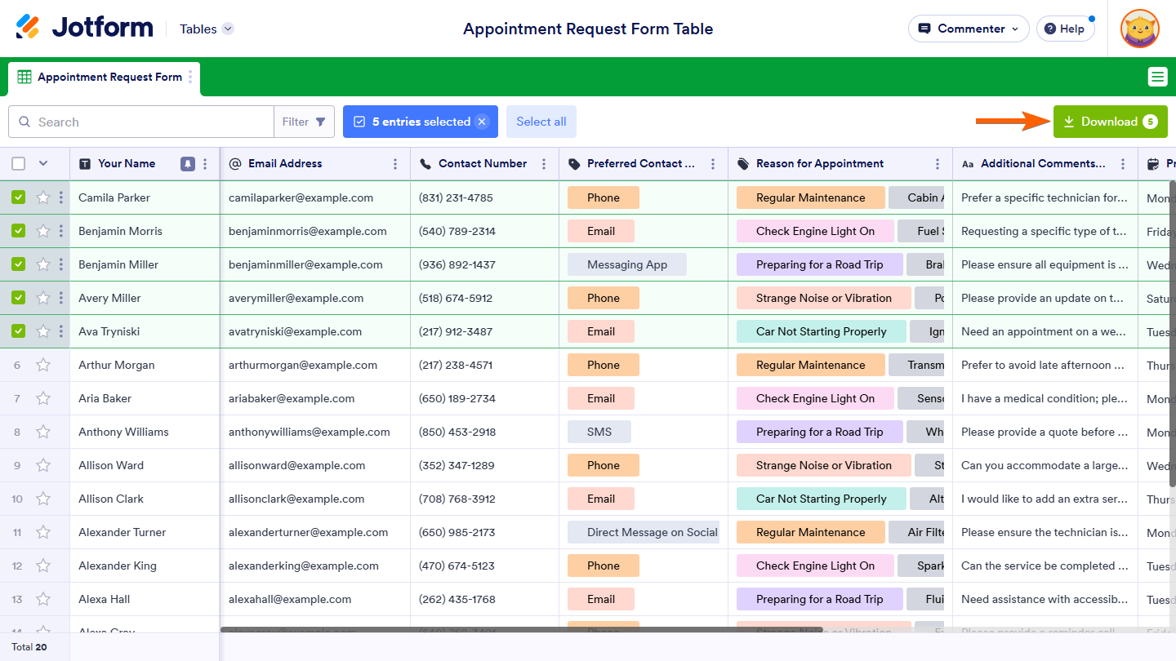Click the Select all button
Image resolution: width=1176 pixels, height=661 pixels.
click(x=541, y=122)
